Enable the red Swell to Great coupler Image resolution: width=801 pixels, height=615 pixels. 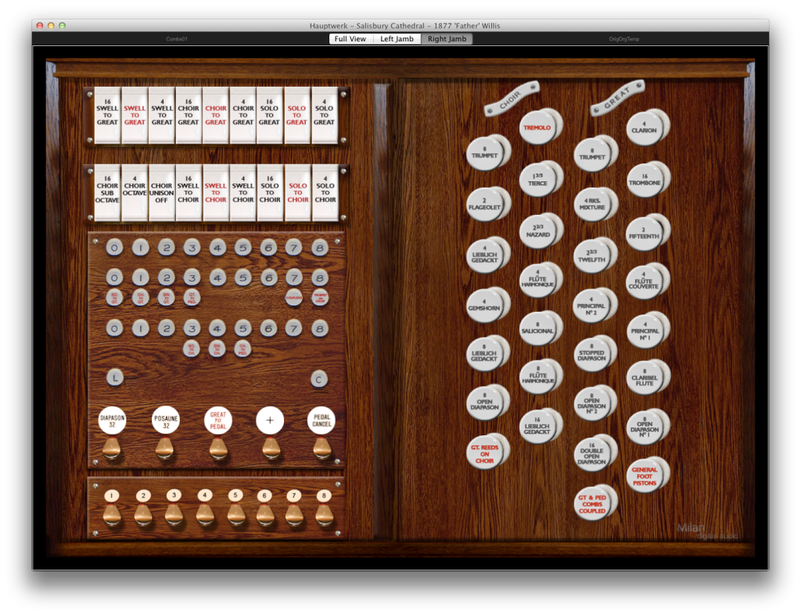[135, 116]
